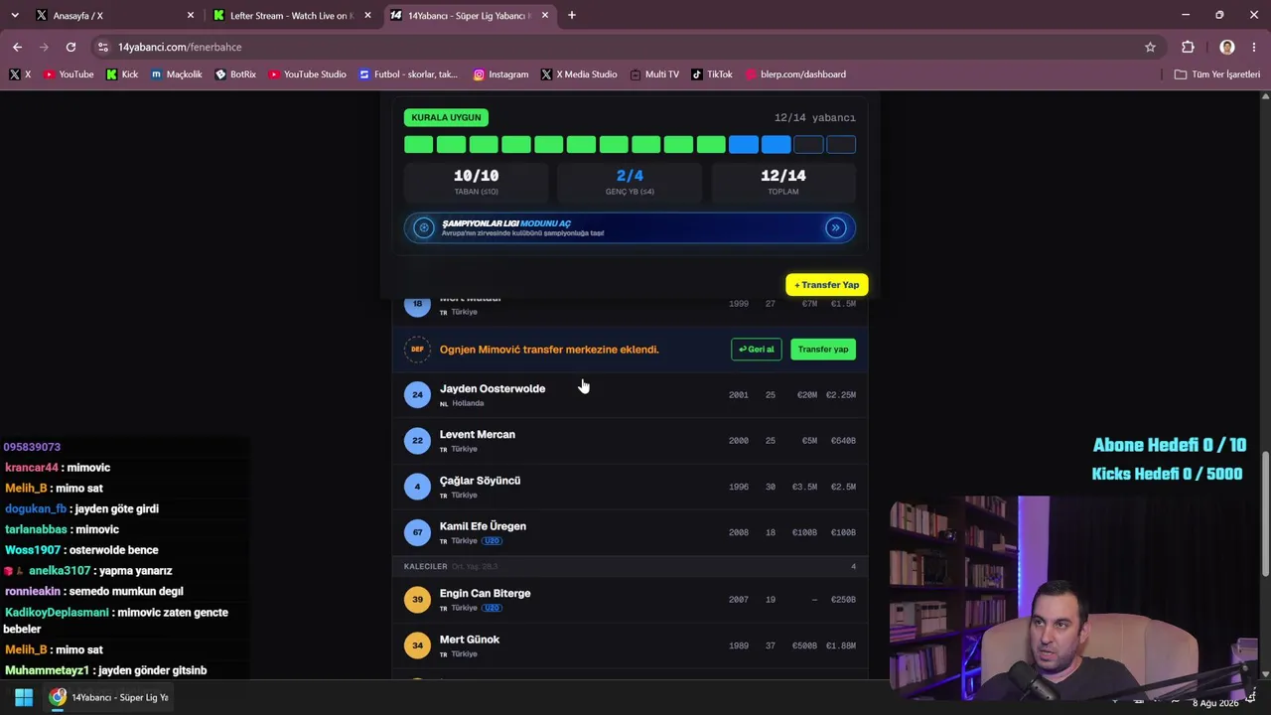This screenshot has height=715, width=1271.
Task: Reload the 14yabanci page
Action: point(71,47)
